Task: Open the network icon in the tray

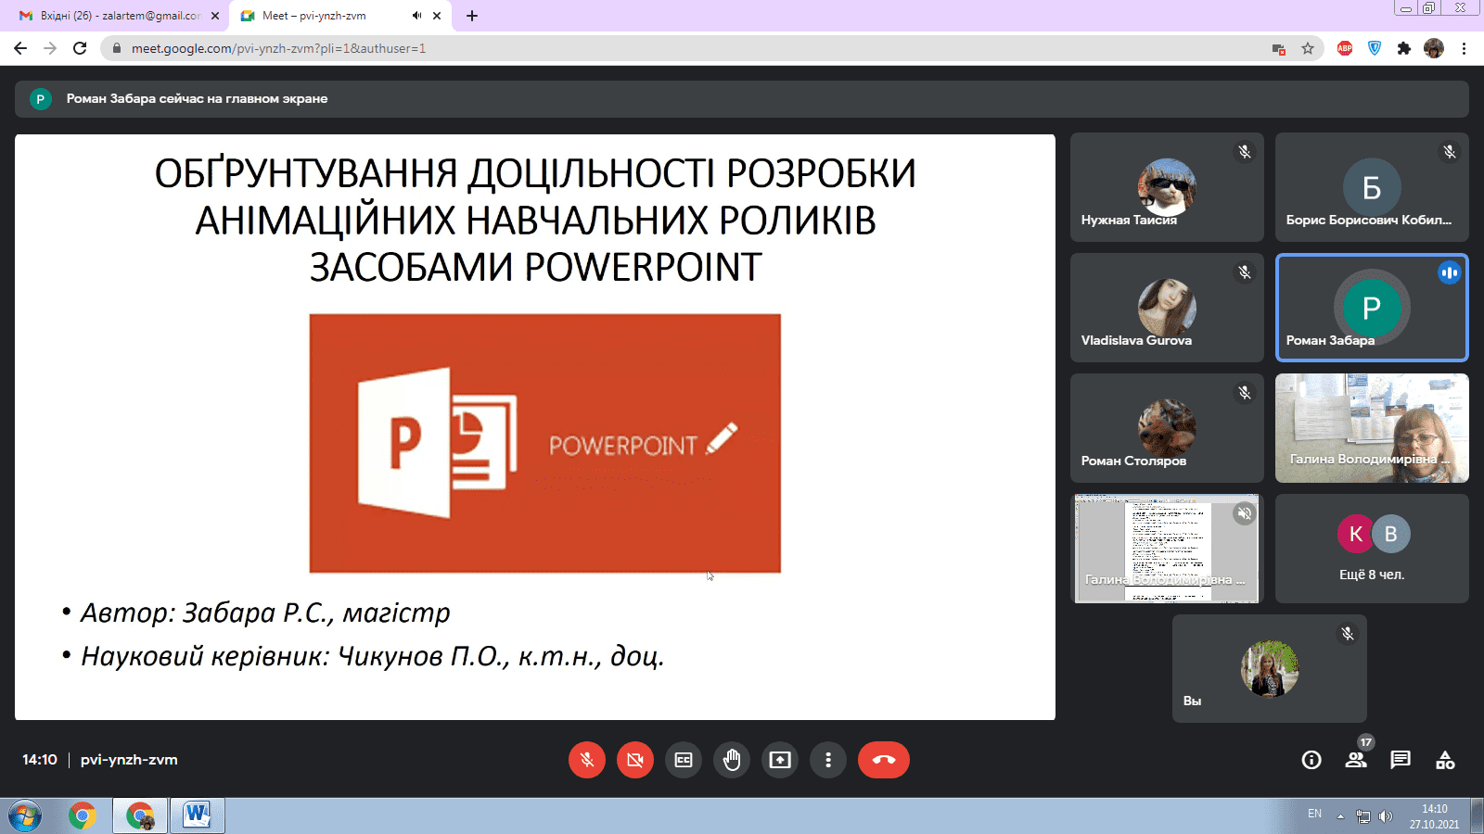Action: tap(1362, 816)
